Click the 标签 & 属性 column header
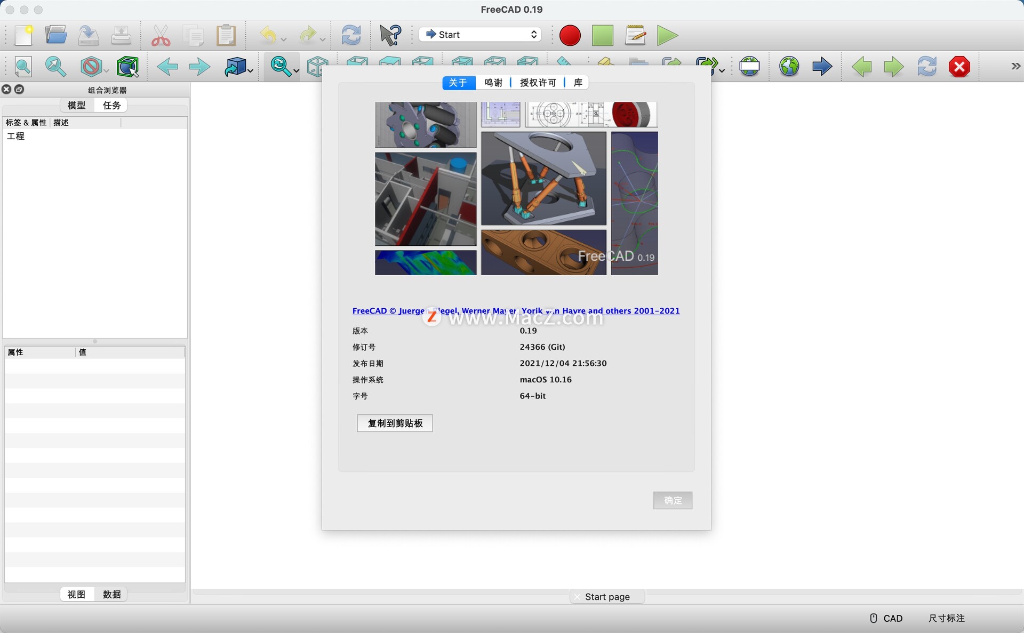The height and width of the screenshot is (633, 1024). pyautogui.click(x=26, y=123)
